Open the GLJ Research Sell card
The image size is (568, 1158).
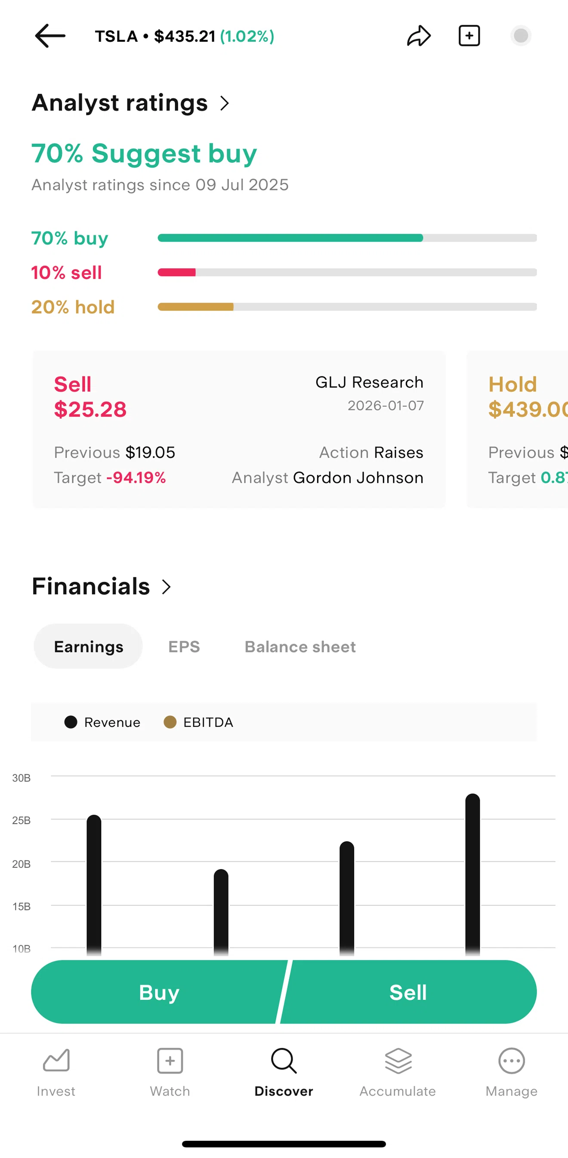[x=239, y=429]
